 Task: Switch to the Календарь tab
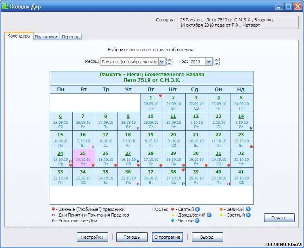[19, 36]
